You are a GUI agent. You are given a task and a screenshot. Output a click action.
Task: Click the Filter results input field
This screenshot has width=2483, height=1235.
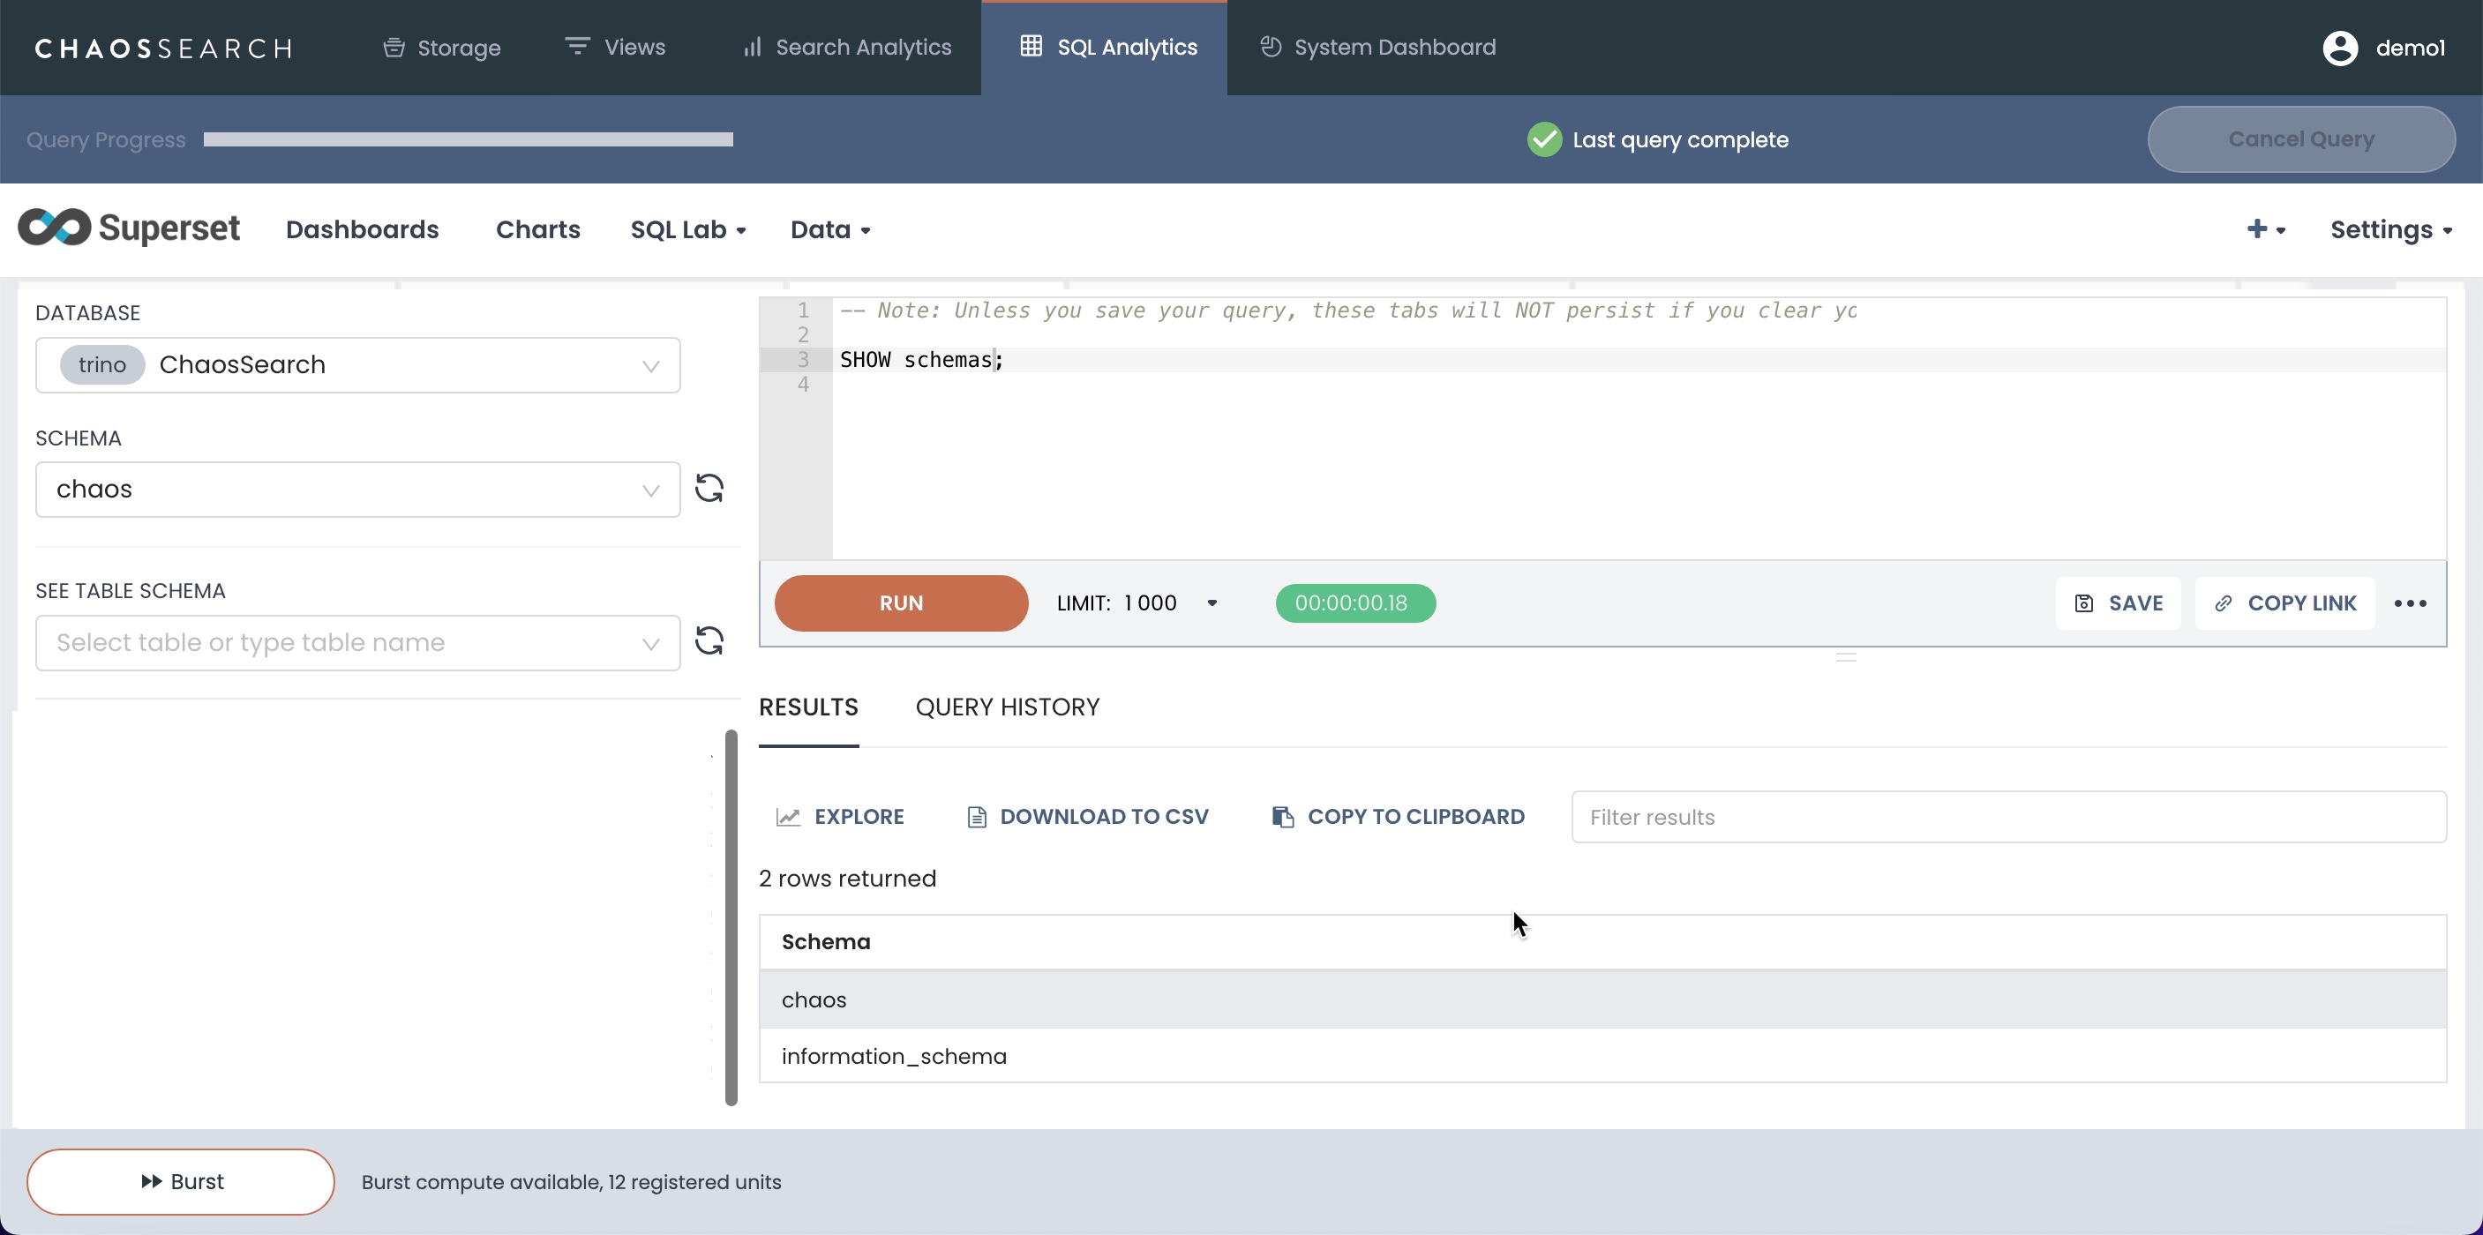click(2007, 817)
